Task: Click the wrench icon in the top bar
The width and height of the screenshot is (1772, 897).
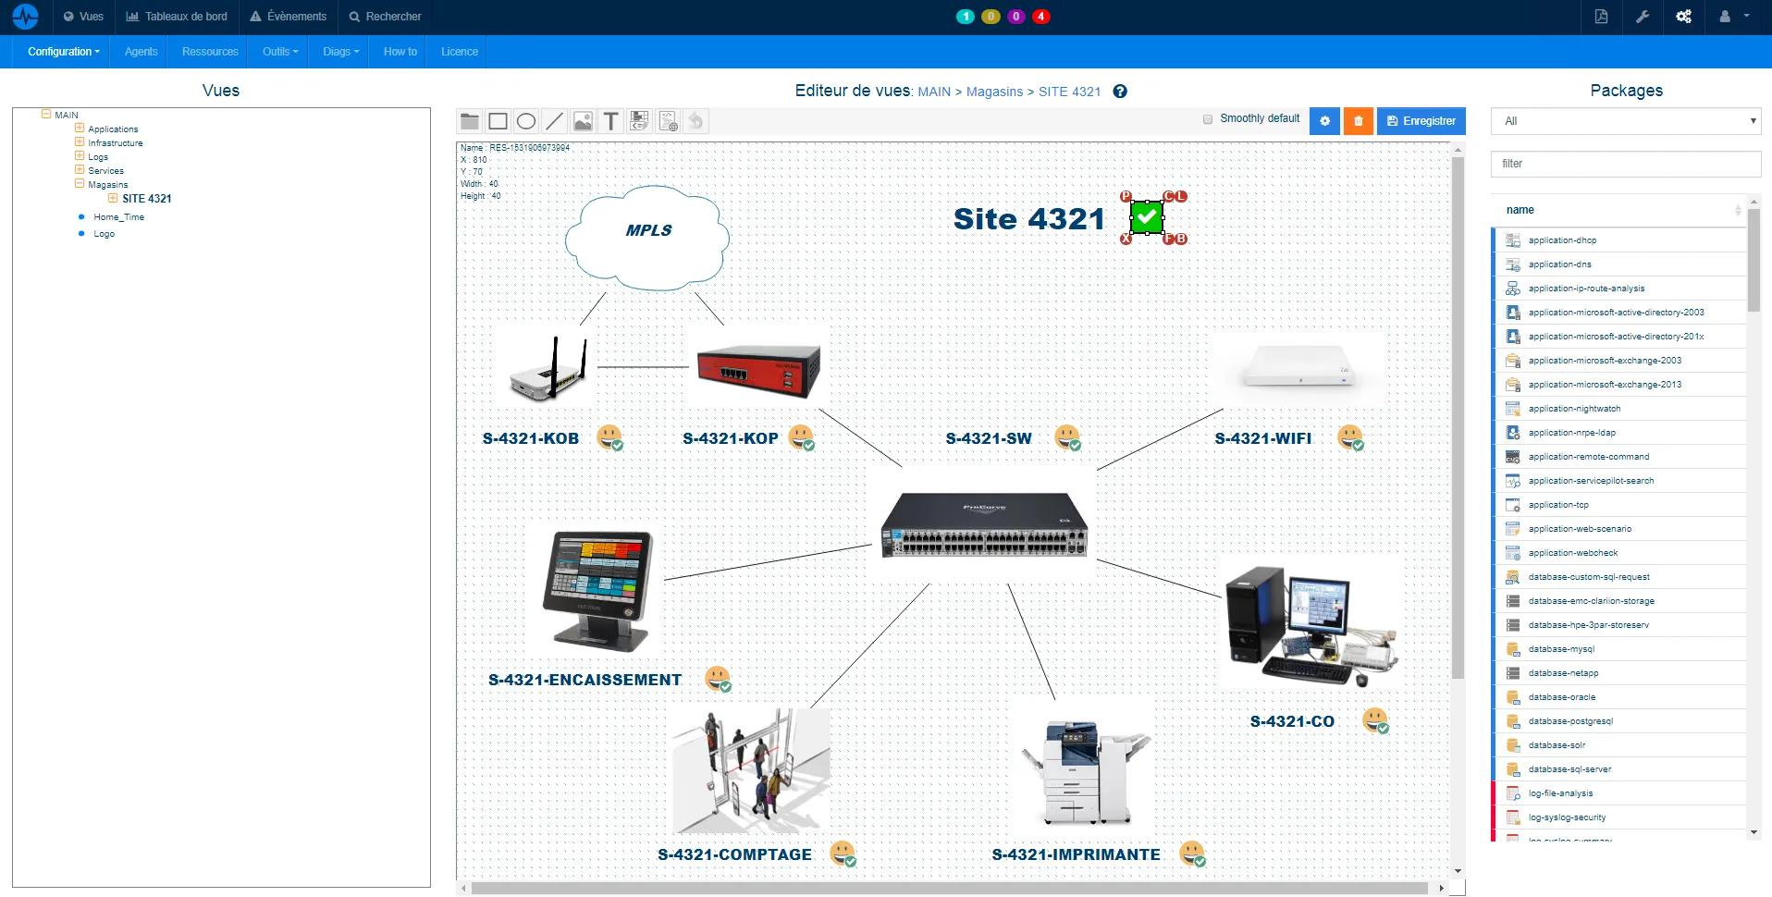Action: click(1643, 17)
